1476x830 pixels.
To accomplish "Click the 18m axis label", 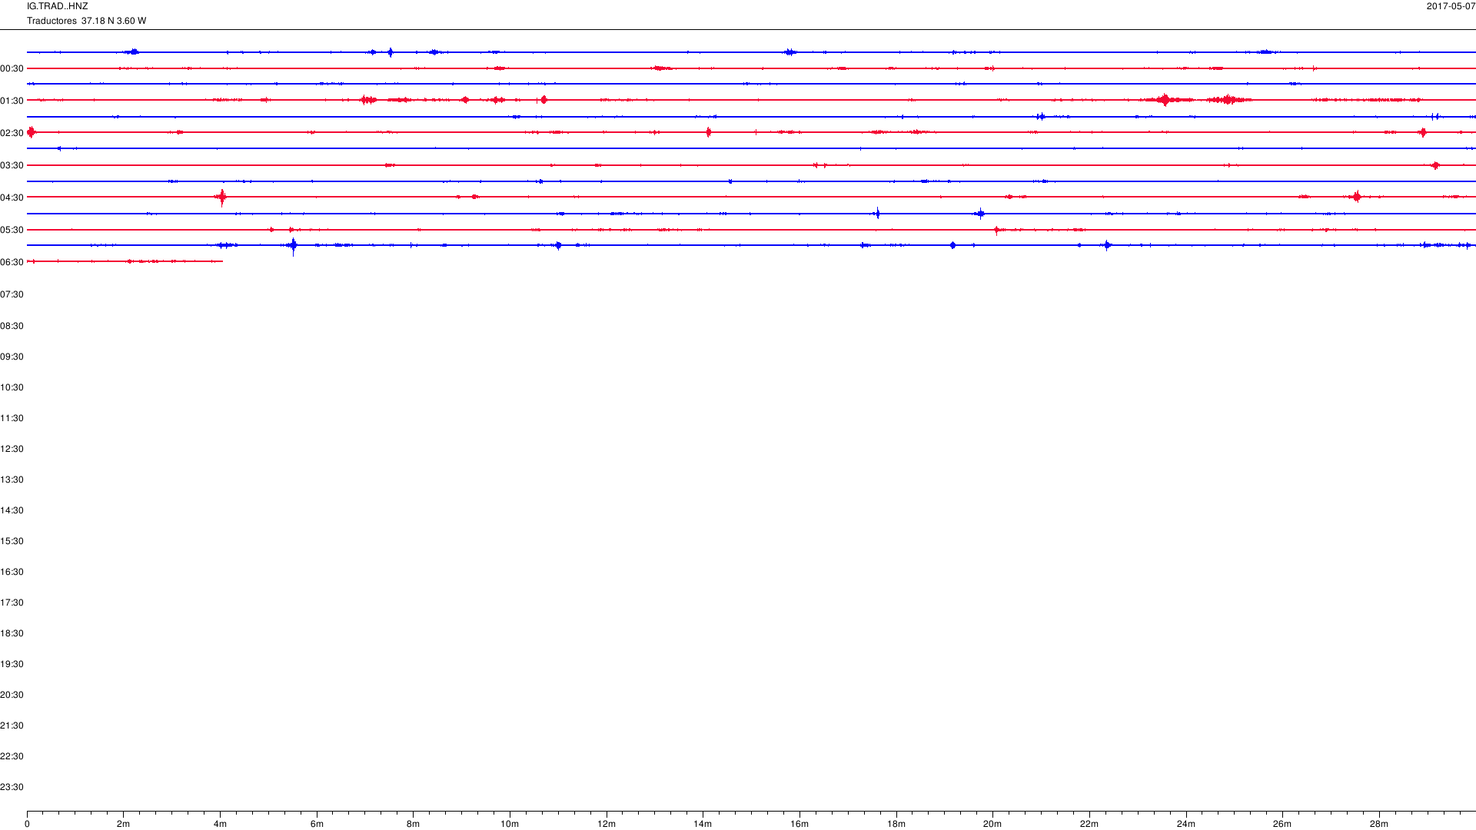I will tap(896, 824).
